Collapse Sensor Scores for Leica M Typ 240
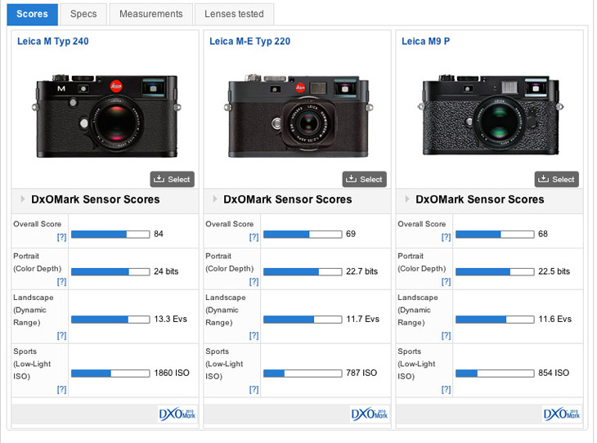 coord(23,199)
